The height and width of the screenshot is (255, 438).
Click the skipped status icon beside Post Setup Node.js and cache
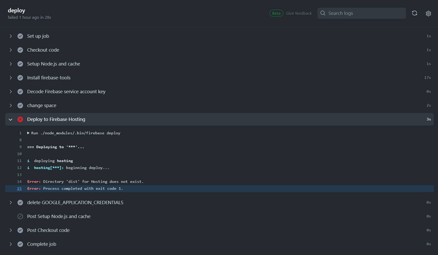pyautogui.click(x=20, y=216)
